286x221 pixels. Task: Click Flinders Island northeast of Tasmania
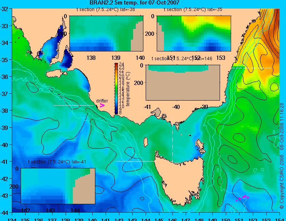click(200, 144)
